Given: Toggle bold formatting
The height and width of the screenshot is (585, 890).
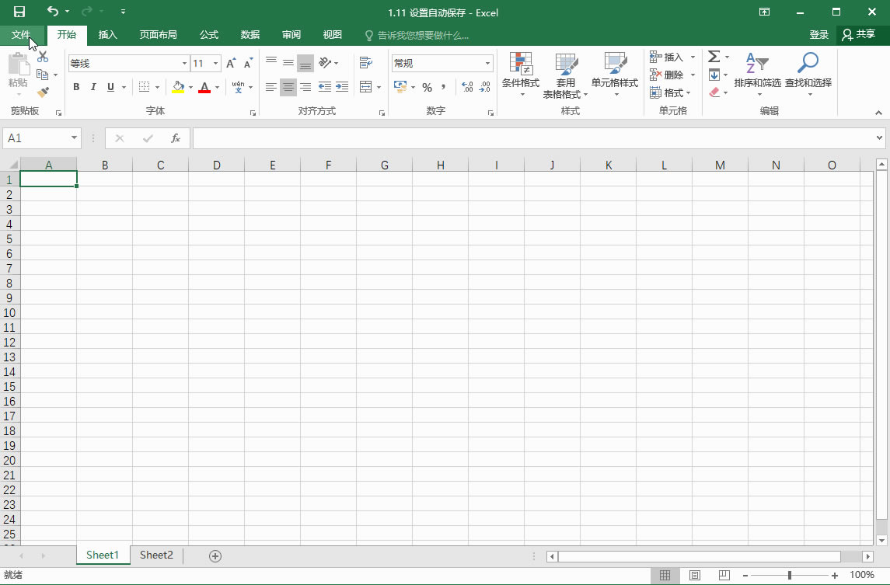Looking at the screenshot, I should (x=76, y=87).
